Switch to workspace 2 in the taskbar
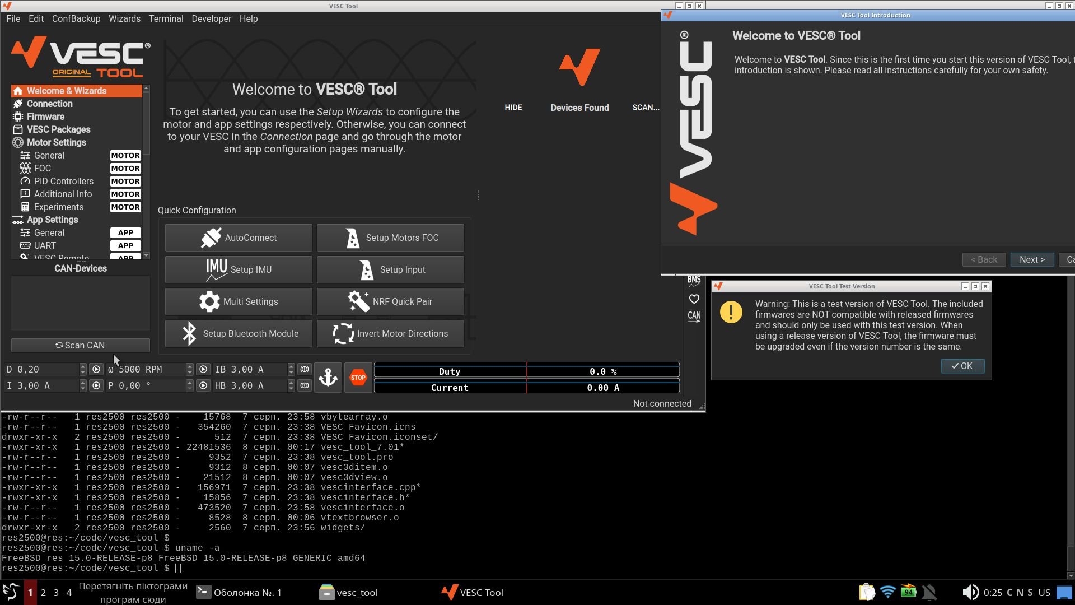This screenshot has width=1075, height=605. pyautogui.click(x=43, y=593)
